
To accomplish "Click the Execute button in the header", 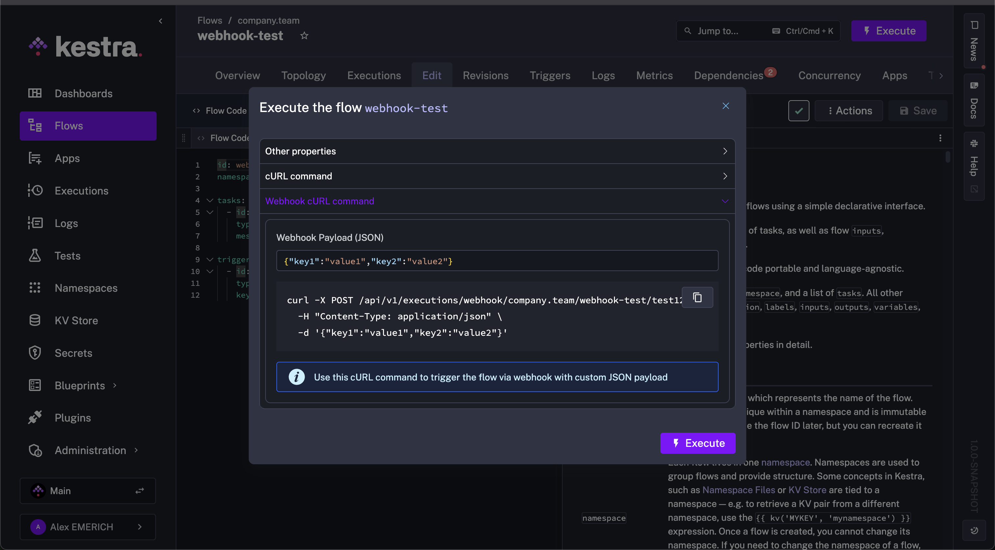I will [x=888, y=31].
